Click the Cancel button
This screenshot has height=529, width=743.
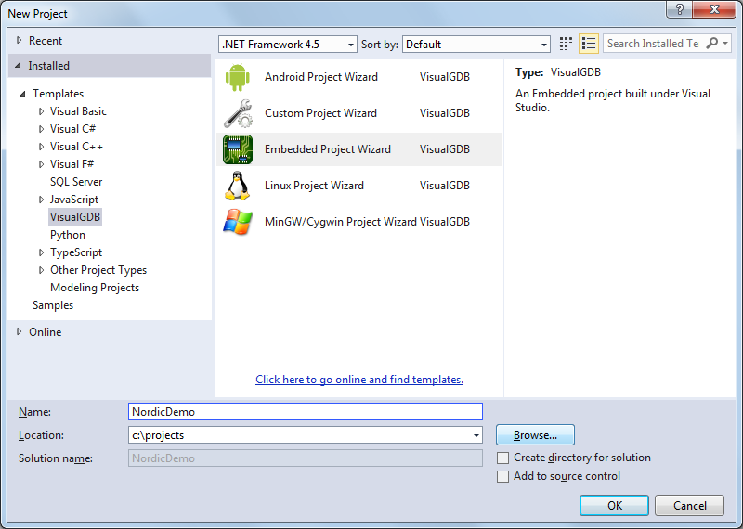click(x=689, y=506)
